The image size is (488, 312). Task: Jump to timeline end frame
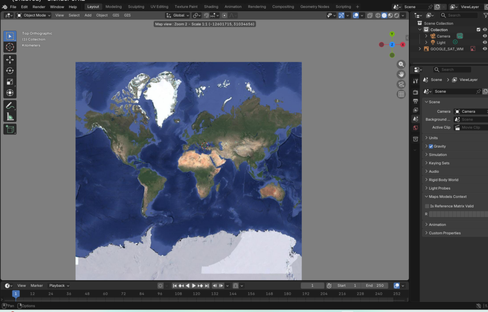tap(207, 285)
